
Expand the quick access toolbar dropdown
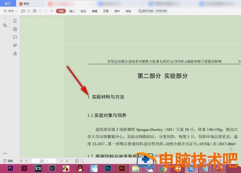[x=52, y=11]
